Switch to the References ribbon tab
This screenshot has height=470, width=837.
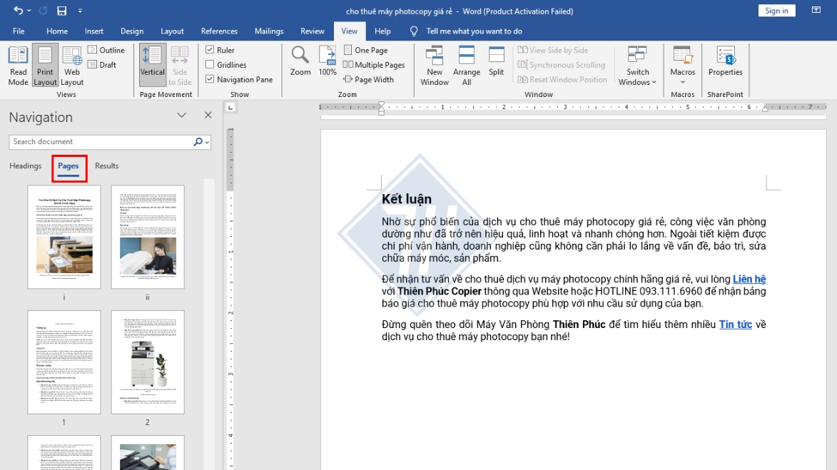(218, 31)
